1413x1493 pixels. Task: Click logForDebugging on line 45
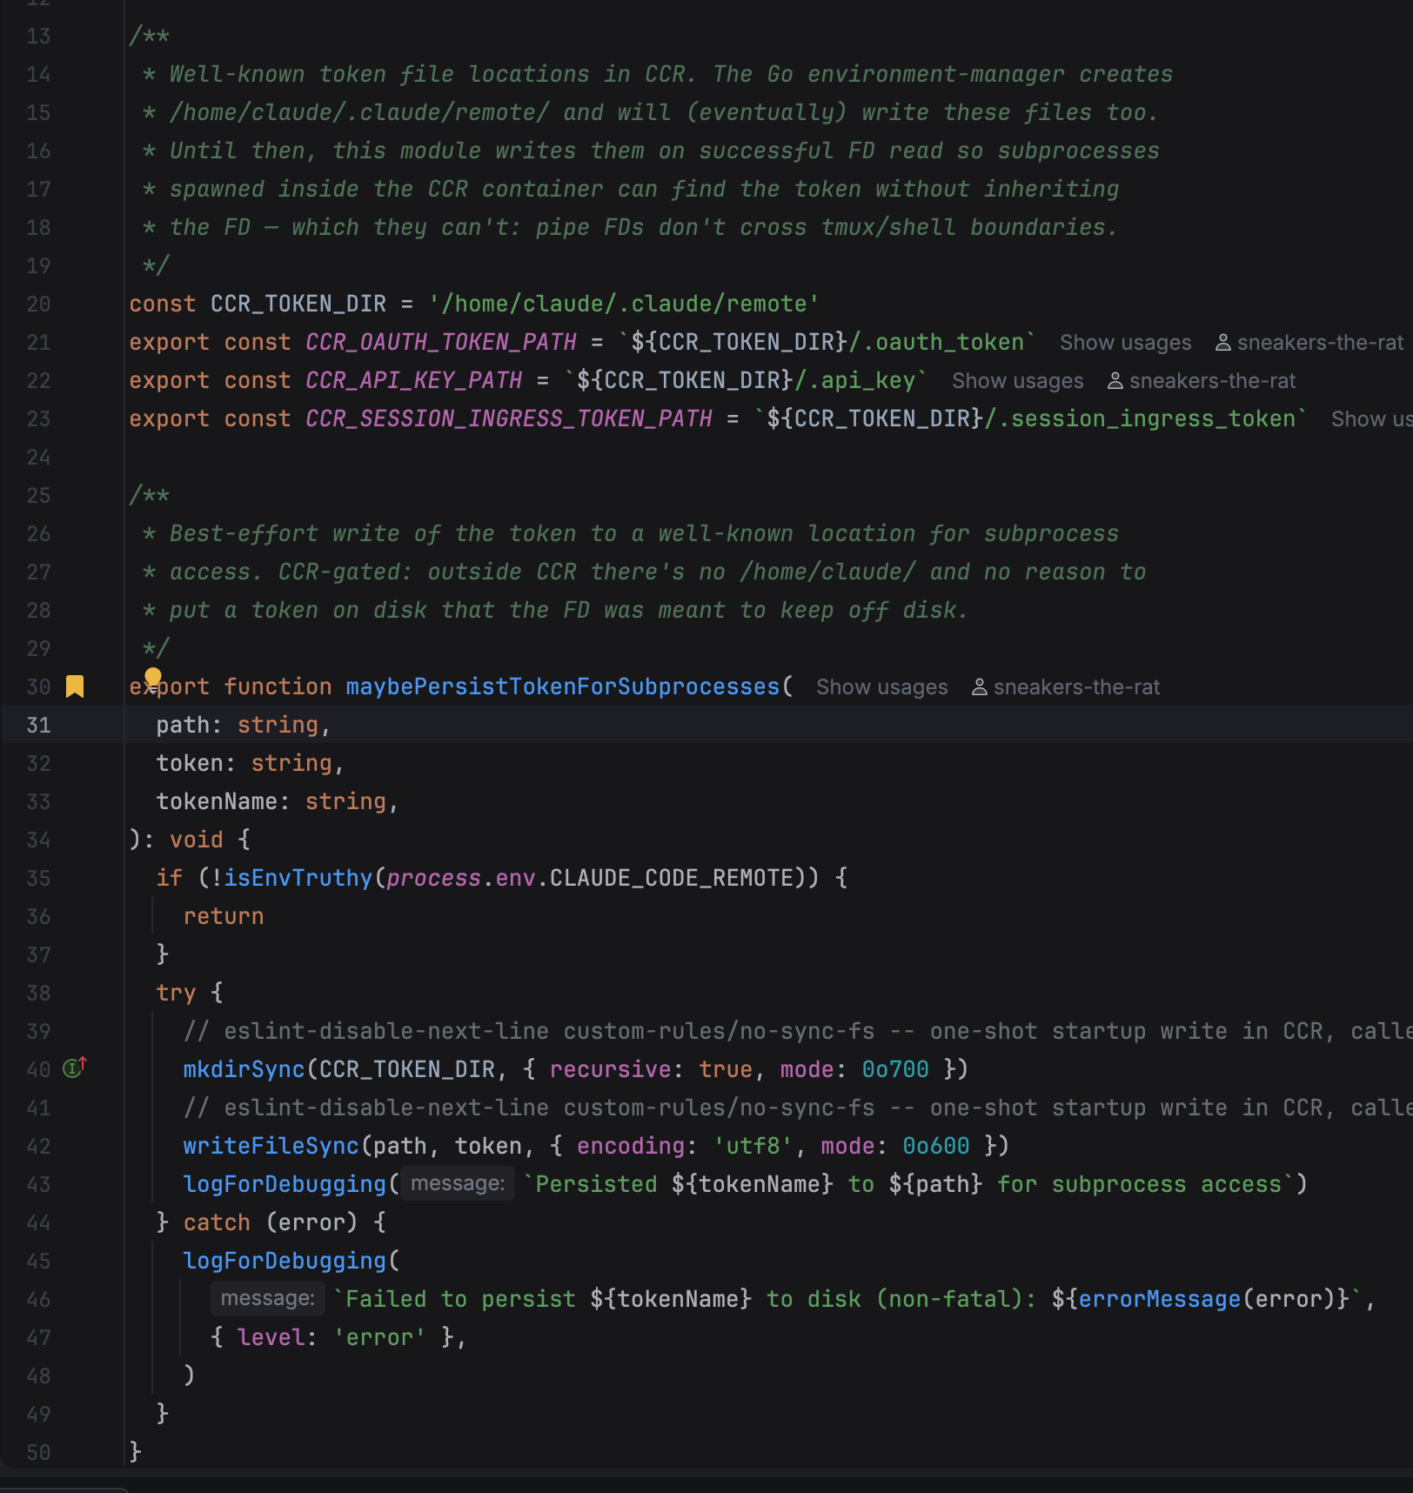pos(285,1261)
